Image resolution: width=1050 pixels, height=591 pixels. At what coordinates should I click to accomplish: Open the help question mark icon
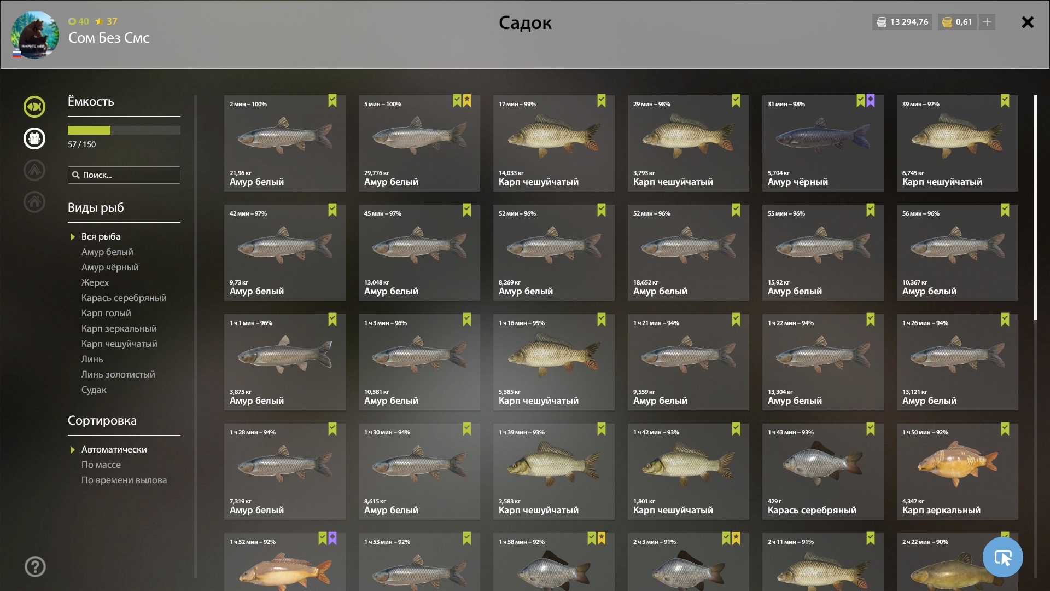click(x=35, y=567)
